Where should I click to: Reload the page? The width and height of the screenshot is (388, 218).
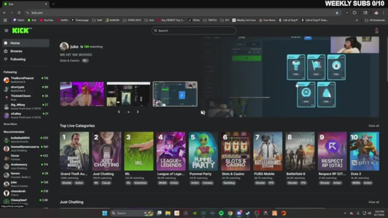[19, 13]
